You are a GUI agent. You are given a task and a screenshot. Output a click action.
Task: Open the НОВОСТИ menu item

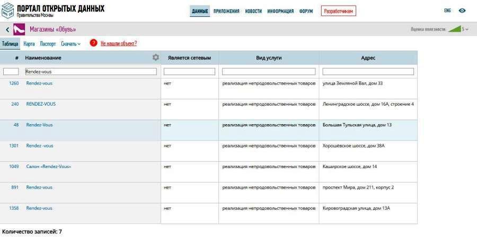pos(253,11)
